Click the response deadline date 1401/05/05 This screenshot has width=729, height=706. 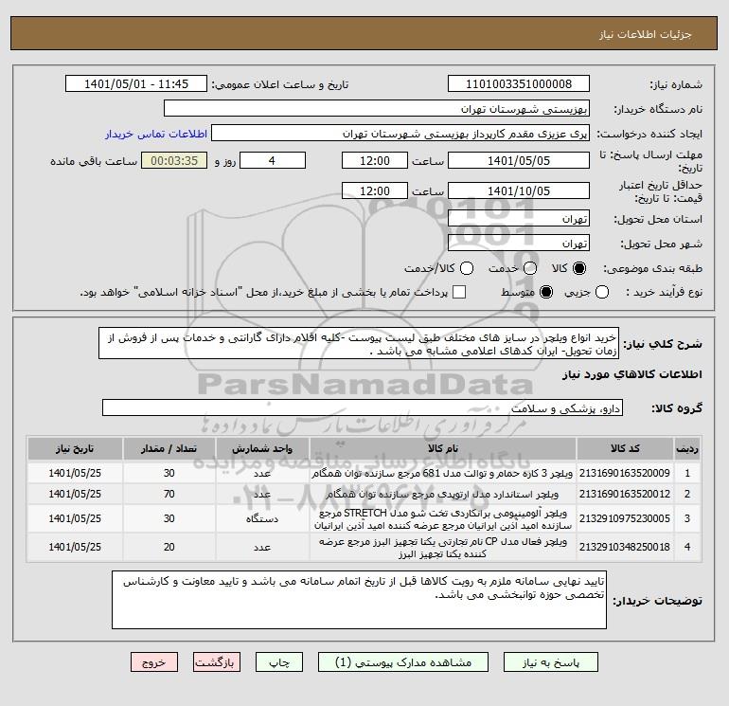click(x=519, y=160)
